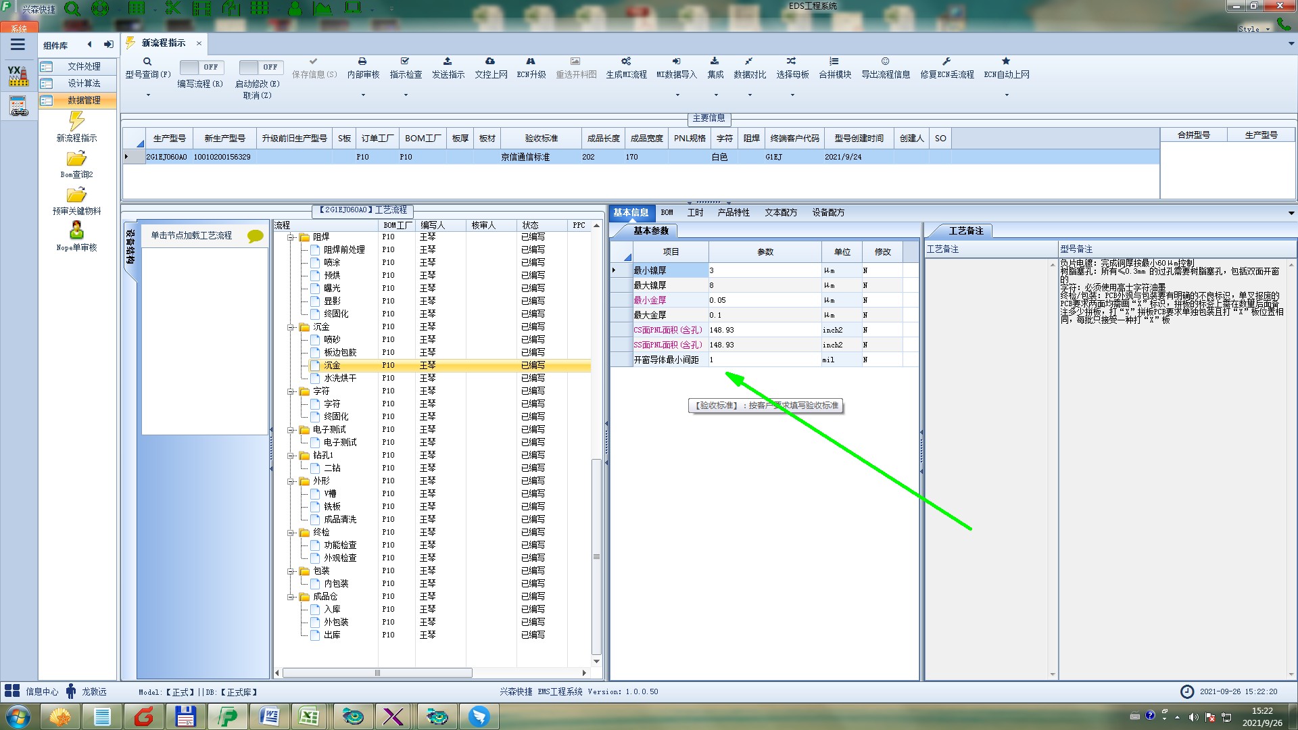Switch to the BOM tab

click(x=667, y=212)
